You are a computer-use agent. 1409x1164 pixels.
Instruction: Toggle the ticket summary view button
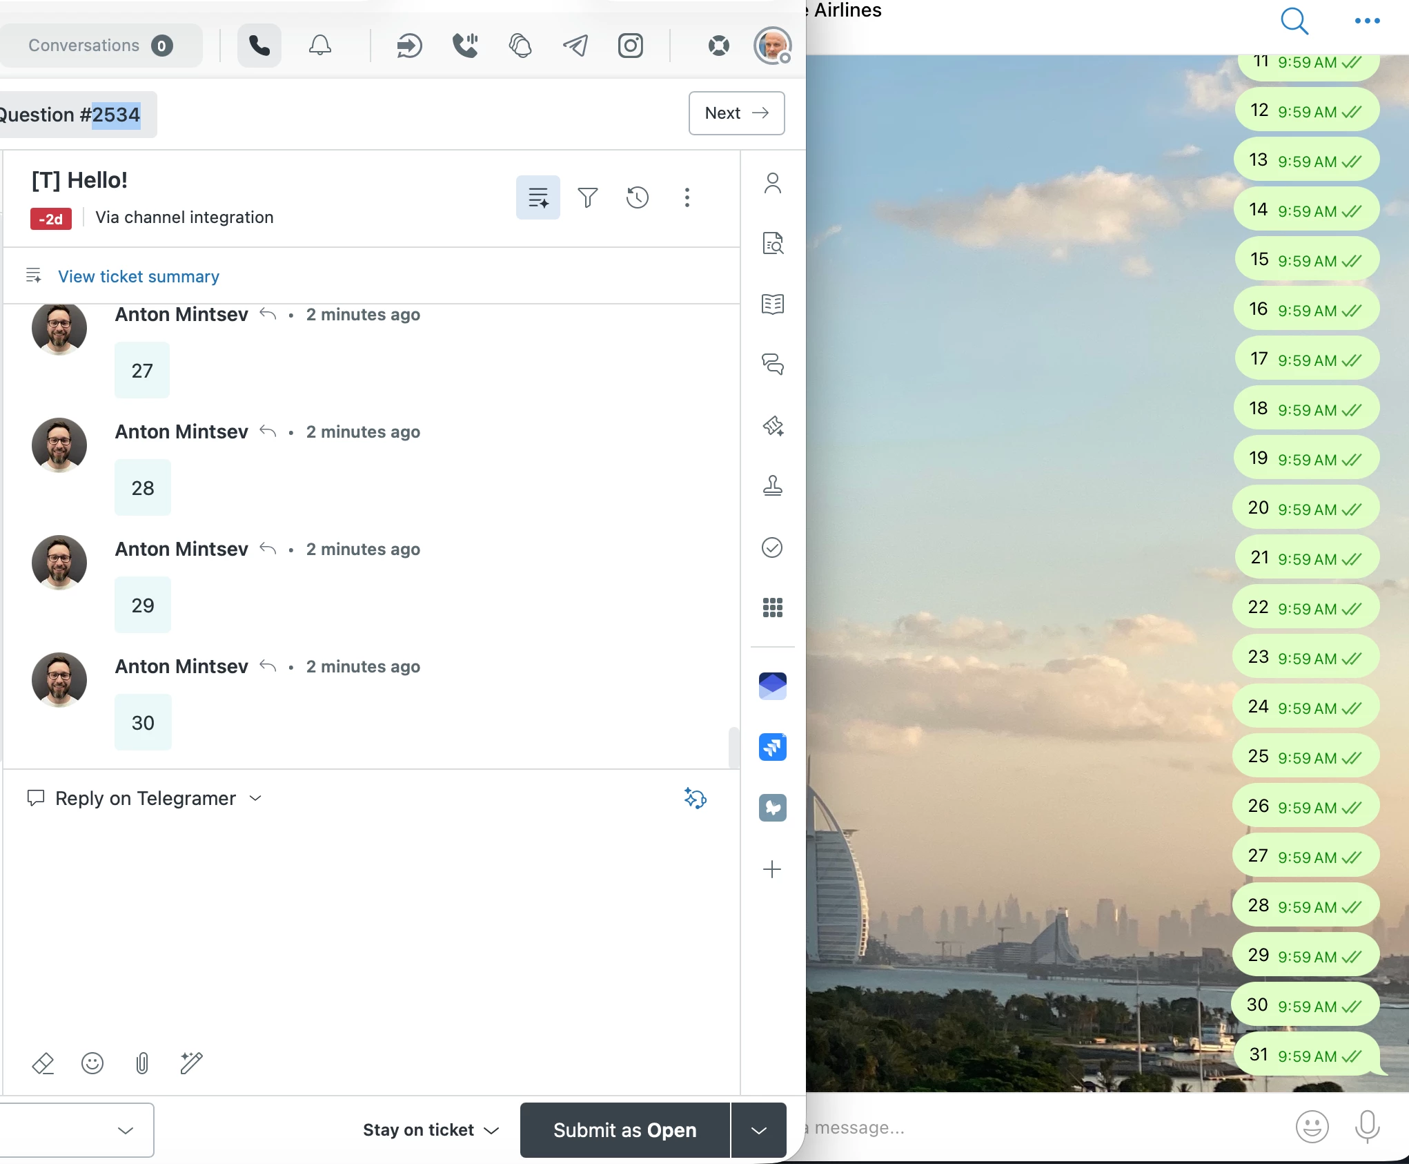pos(538,197)
